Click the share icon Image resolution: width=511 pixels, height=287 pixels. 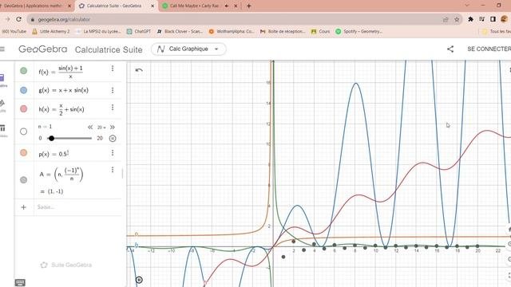pyautogui.click(x=450, y=49)
